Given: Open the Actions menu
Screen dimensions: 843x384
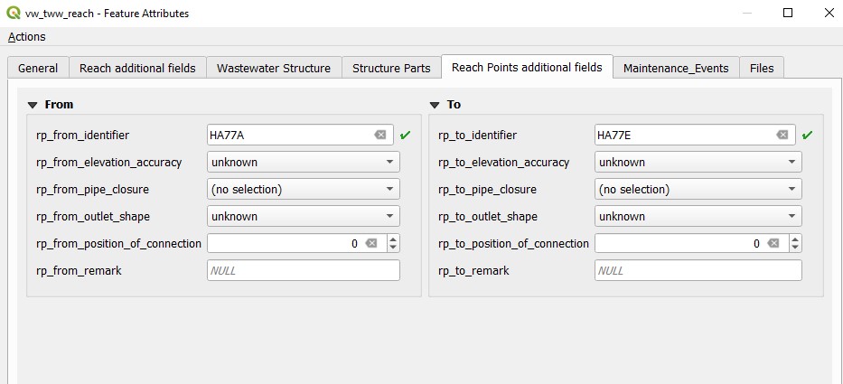Looking at the screenshot, I should point(27,36).
